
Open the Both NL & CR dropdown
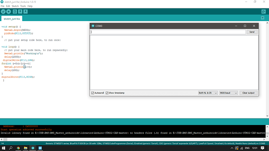(208, 93)
